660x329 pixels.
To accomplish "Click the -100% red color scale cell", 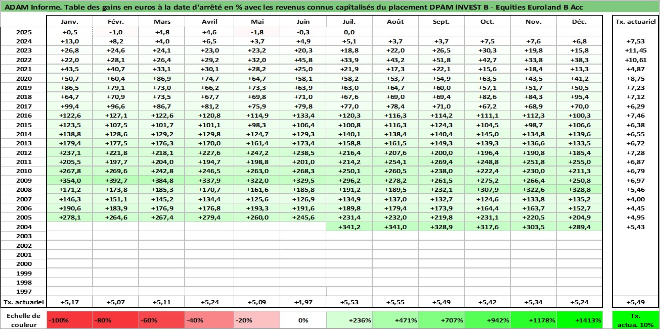I will click(x=69, y=320).
